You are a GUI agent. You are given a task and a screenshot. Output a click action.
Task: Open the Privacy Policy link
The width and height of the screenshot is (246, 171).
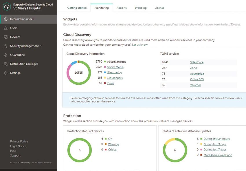click(19, 142)
